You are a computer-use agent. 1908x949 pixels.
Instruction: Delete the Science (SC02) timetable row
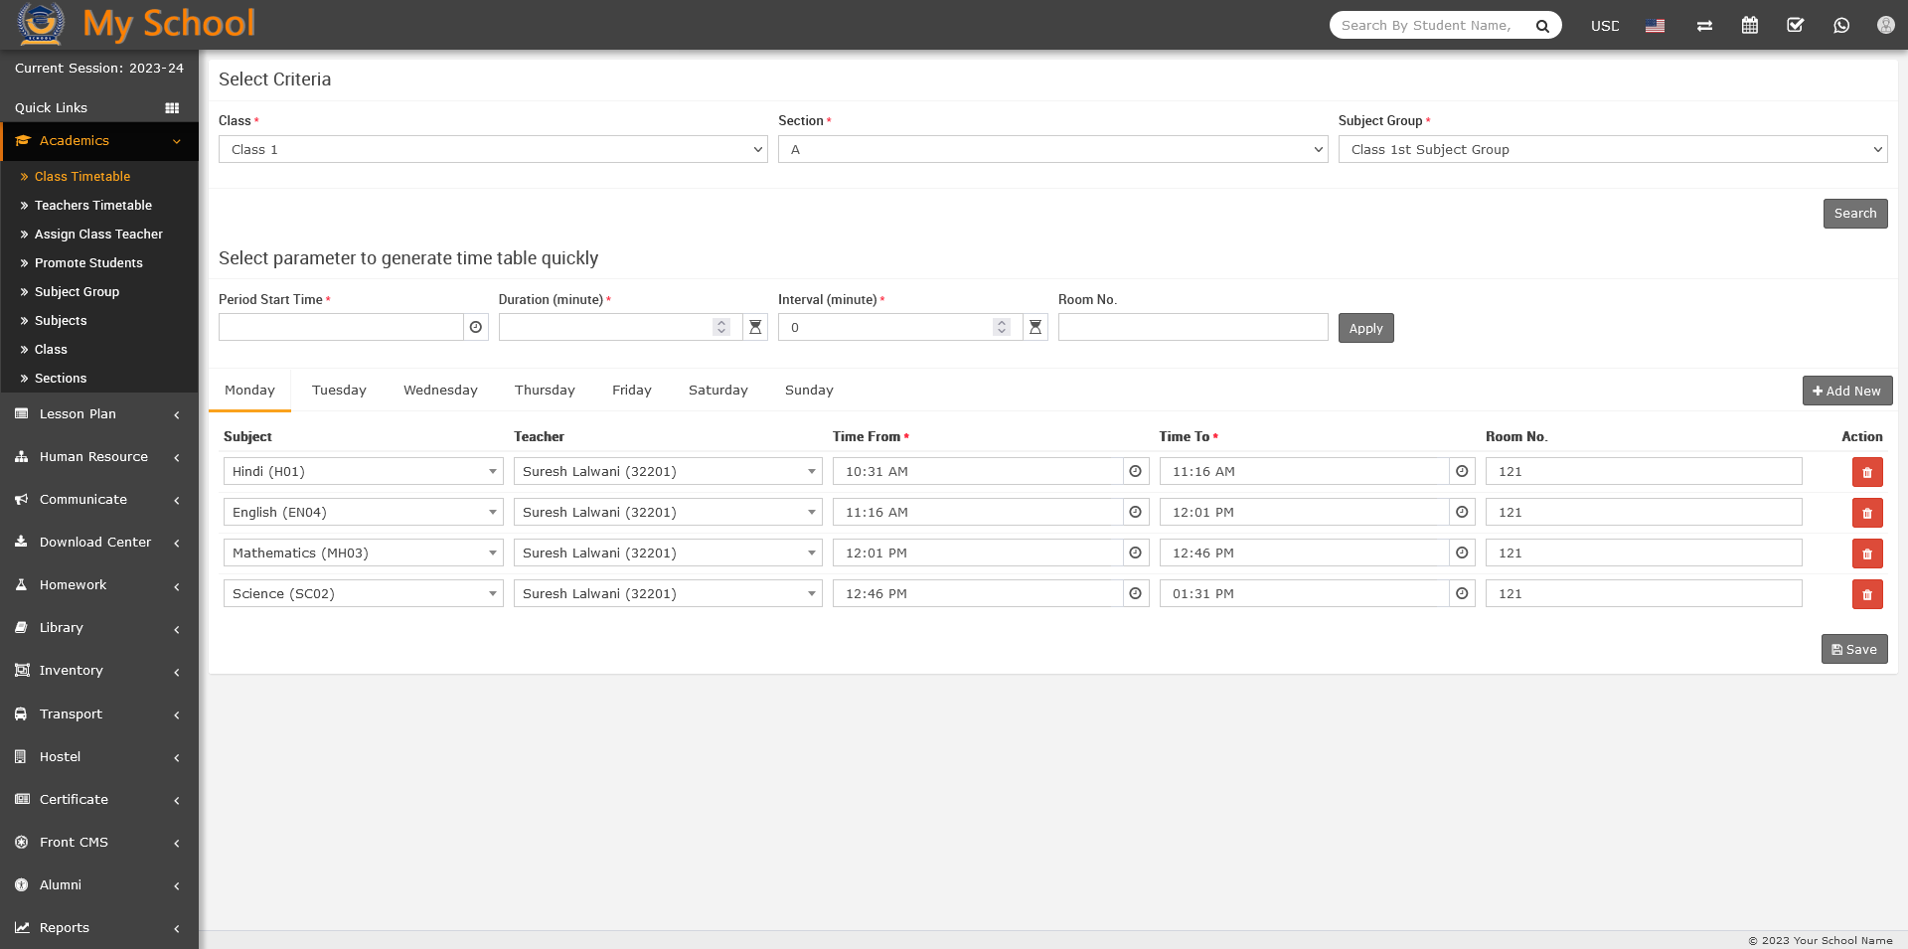[1866, 594]
